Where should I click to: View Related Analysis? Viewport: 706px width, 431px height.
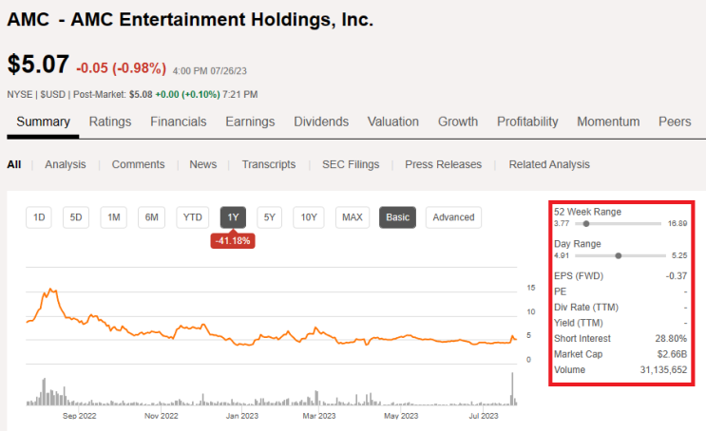click(549, 164)
